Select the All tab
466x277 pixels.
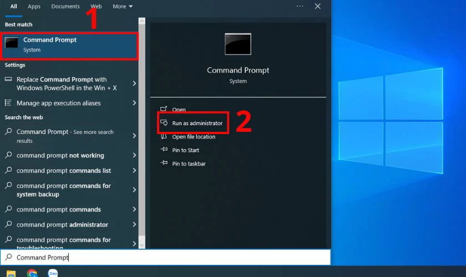pyautogui.click(x=14, y=6)
